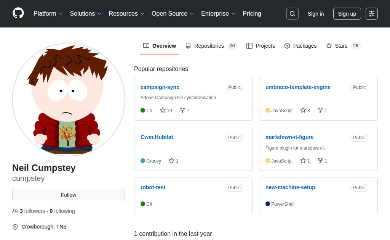
Task: Click the location pin icon
Action: point(15,227)
